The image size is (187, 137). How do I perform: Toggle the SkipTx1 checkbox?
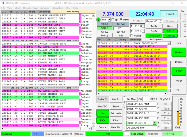(170, 99)
